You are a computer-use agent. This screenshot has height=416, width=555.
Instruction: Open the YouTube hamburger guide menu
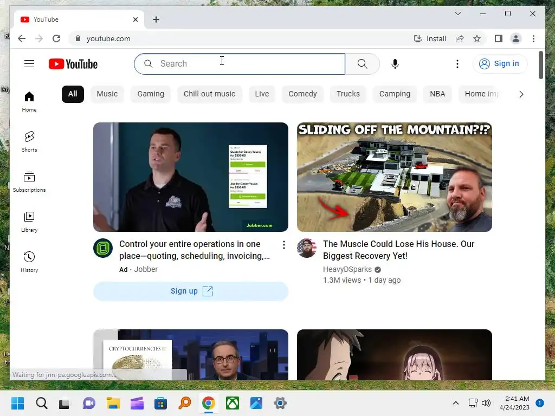tap(29, 64)
